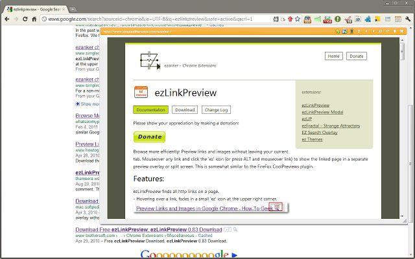Click the split-panel extension icon near wrench

pyautogui.click(x=397, y=19)
